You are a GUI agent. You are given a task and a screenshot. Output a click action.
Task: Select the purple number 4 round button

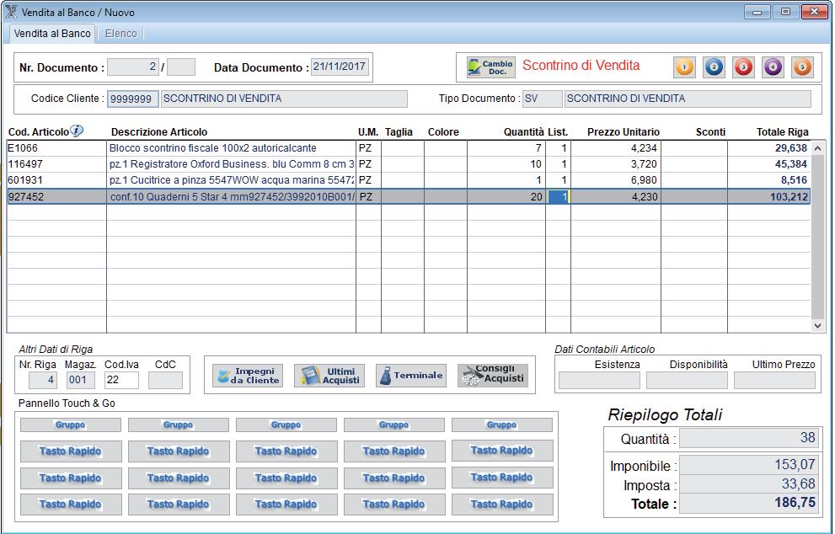click(773, 67)
